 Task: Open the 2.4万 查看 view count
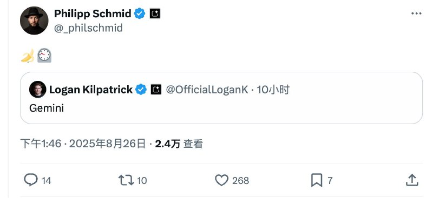(x=179, y=144)
